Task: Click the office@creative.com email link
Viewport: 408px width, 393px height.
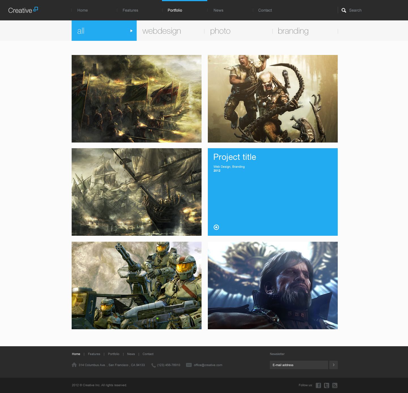Action: [208, 365]
